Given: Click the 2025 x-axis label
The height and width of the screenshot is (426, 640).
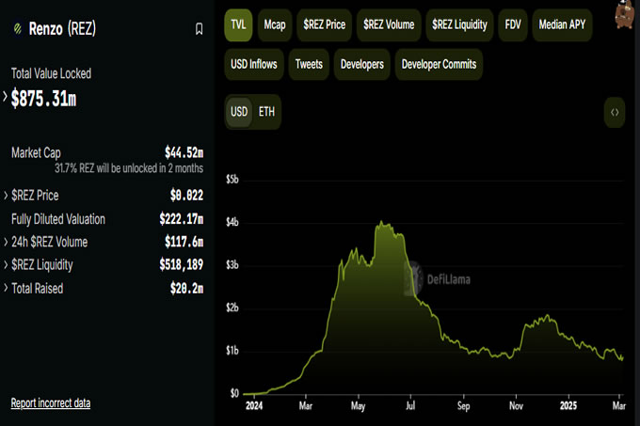Looking at the screenshot, I should [568, 406].
